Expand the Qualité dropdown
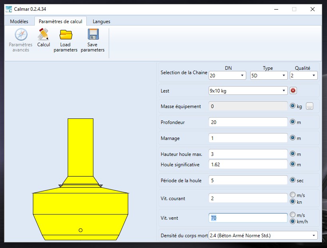 (x=303, y=75)
